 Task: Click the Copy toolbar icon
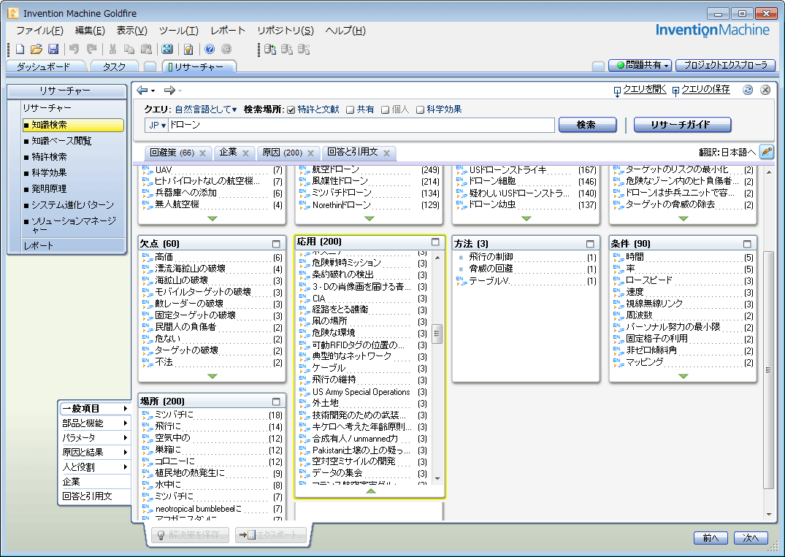click(129, 49)
